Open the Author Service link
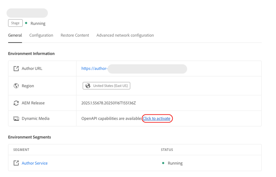The image size is (276, 177). [35, 163]
